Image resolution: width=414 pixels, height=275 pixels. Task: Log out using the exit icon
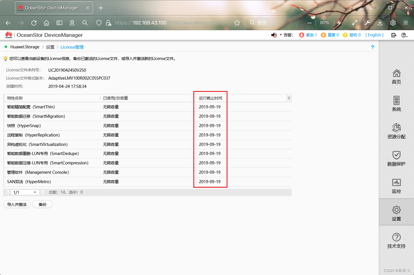click(394, 35)
